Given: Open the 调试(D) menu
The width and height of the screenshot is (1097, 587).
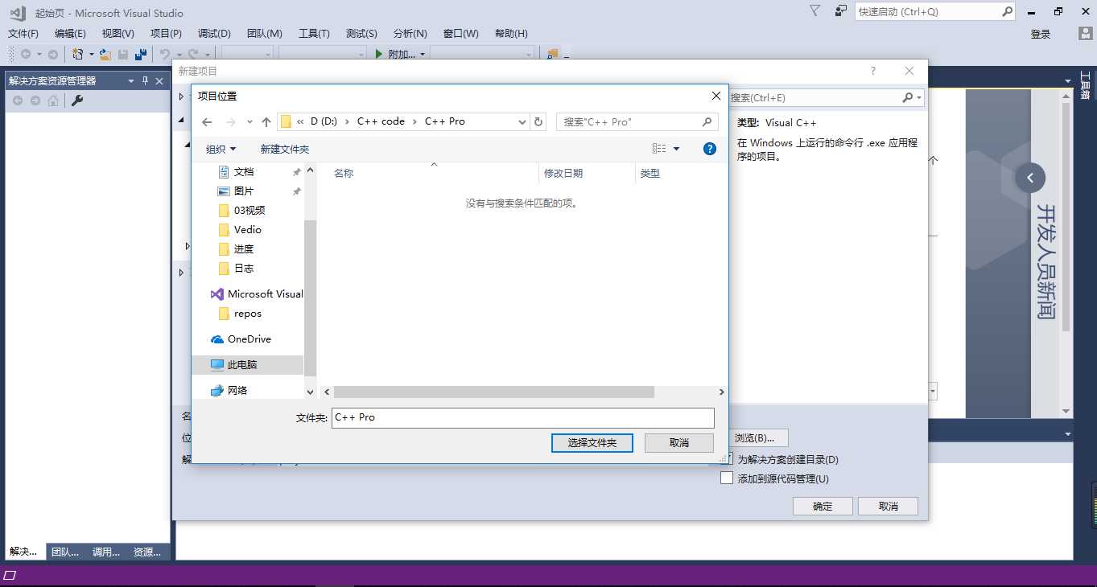Looking at the screenshot, I should point(214,33).
